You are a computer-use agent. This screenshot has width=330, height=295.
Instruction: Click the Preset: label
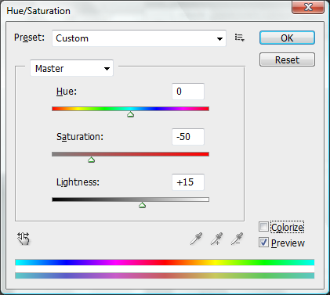pos(29,38)
